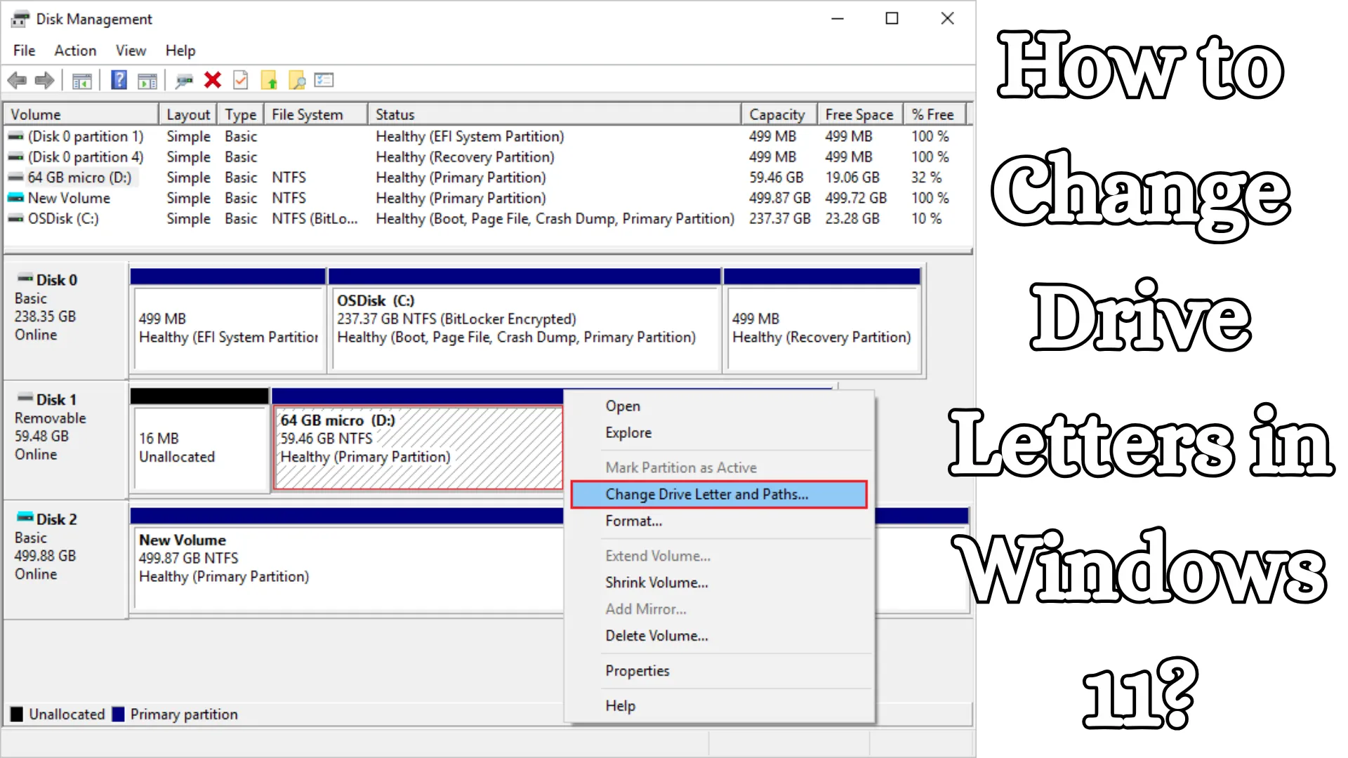Click Healthy (Recovery Partition) status in list

(465, 157)
